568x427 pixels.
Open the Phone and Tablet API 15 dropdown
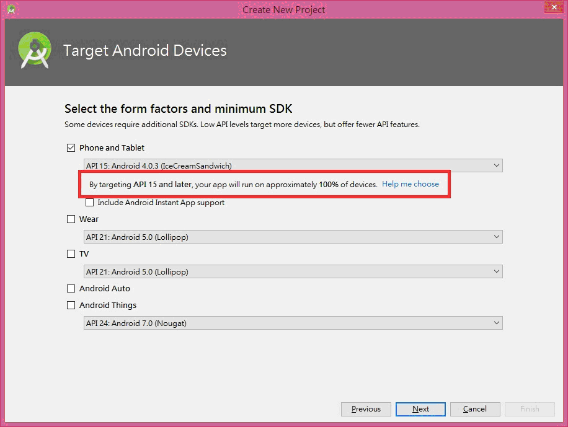pos(293,165)
